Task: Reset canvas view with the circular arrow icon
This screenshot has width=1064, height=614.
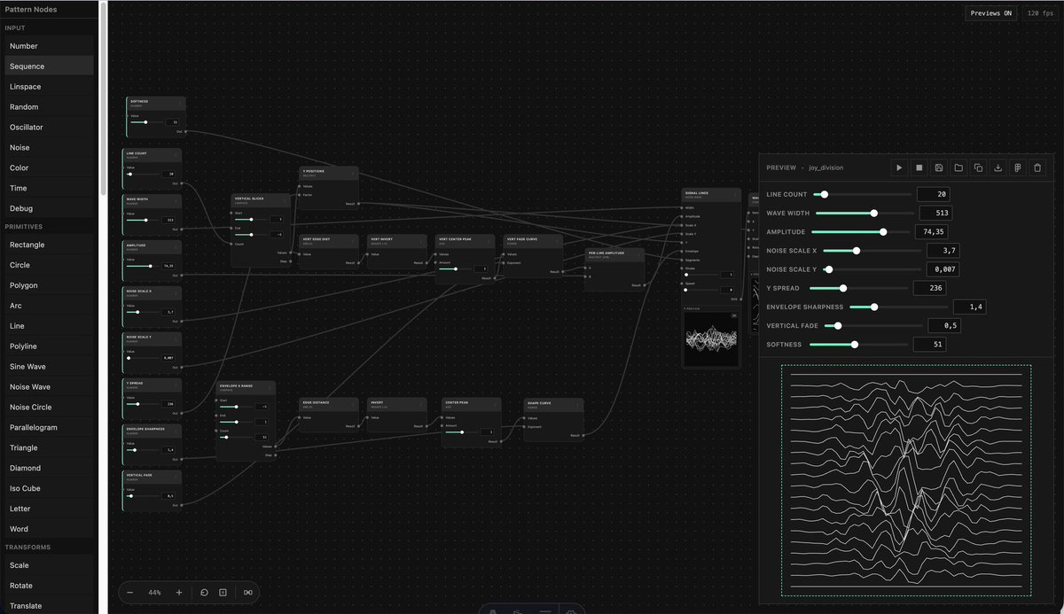Action: pyautogui.click(x=204, y=592)
